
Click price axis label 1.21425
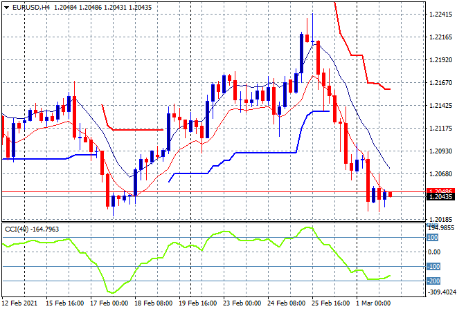tap(440, 105)
